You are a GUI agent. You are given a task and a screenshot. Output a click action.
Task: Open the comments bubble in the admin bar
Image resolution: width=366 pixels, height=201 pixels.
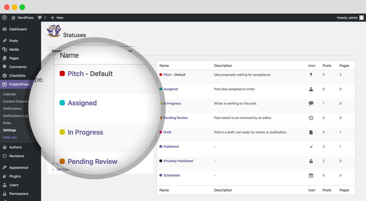[x=40, y=18]
